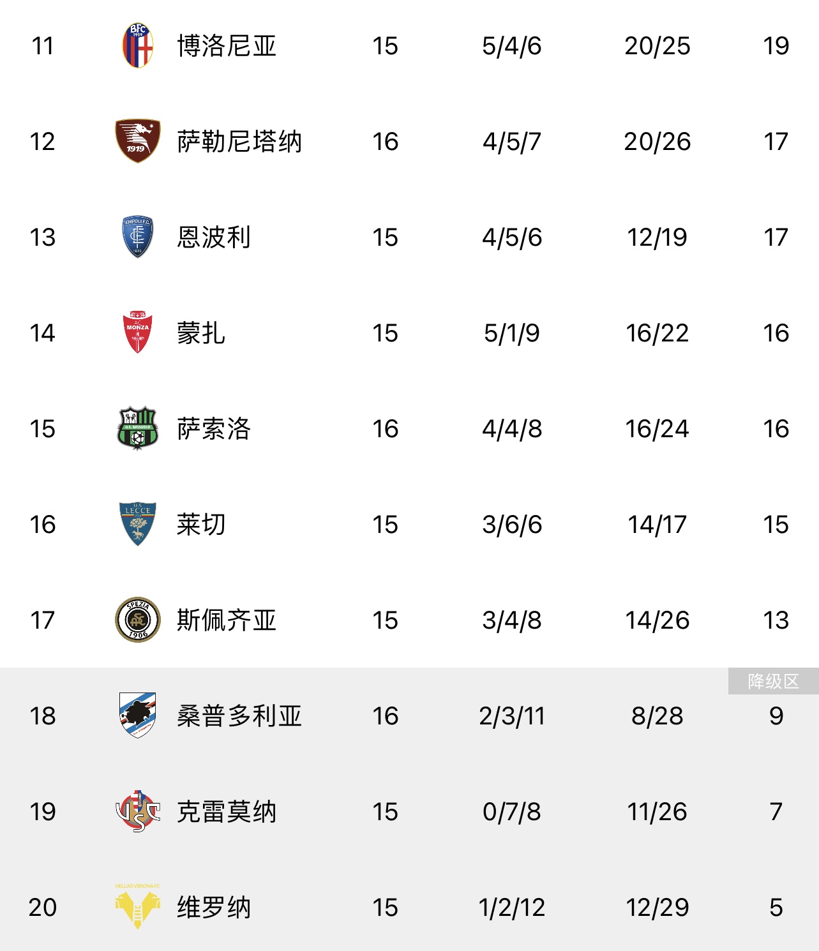Click the red AC Monza crest
This screenshot has width=819, height=951.
click(x=137, y=333)
